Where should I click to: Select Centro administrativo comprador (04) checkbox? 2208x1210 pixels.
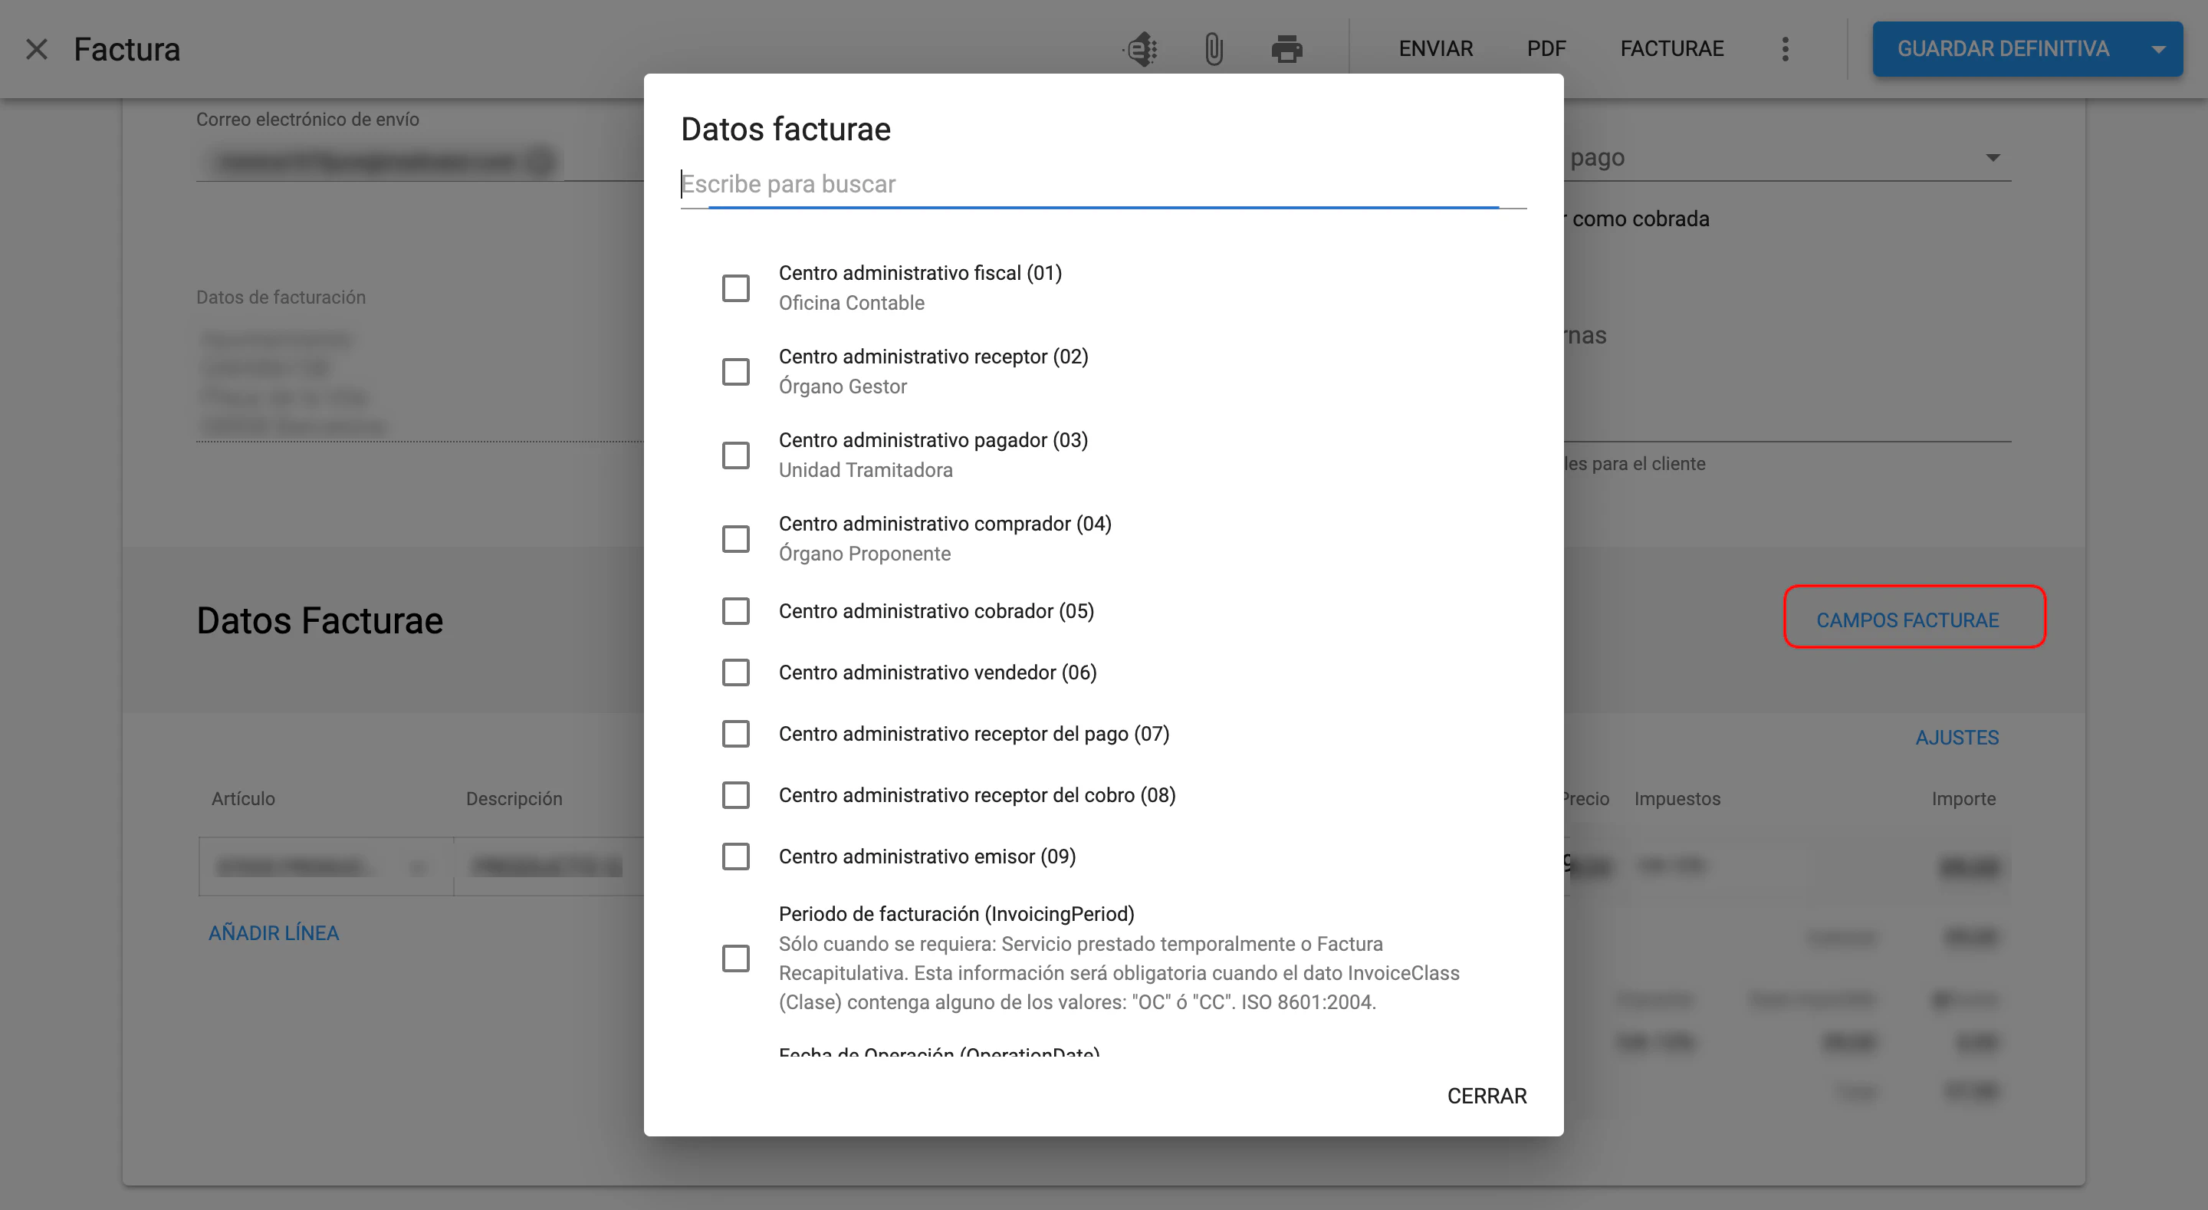pyautogui.click(x=735, y=538)
